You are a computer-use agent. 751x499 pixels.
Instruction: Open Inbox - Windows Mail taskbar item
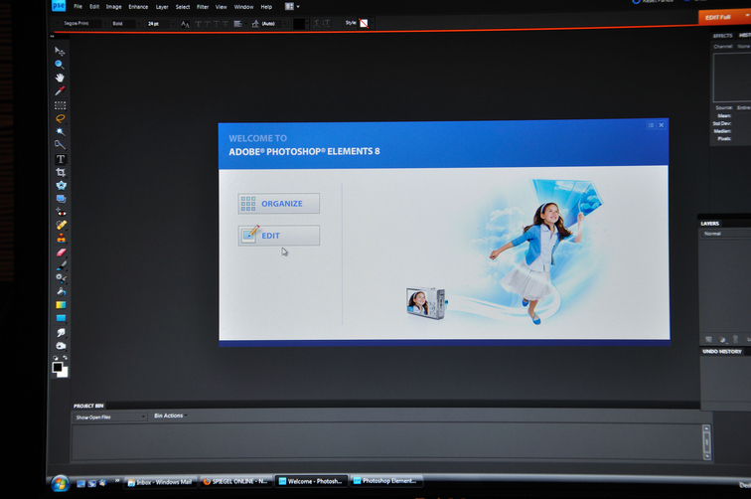[160, 482]
